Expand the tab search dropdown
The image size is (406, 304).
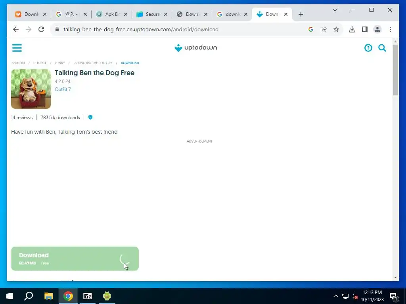point(335,10)
